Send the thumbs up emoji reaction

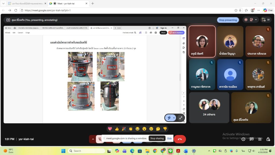[117, 129]
